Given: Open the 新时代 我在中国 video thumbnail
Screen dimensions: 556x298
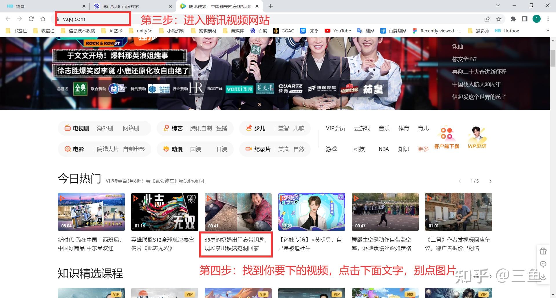Looking at the screenshot, I should 91,212.
